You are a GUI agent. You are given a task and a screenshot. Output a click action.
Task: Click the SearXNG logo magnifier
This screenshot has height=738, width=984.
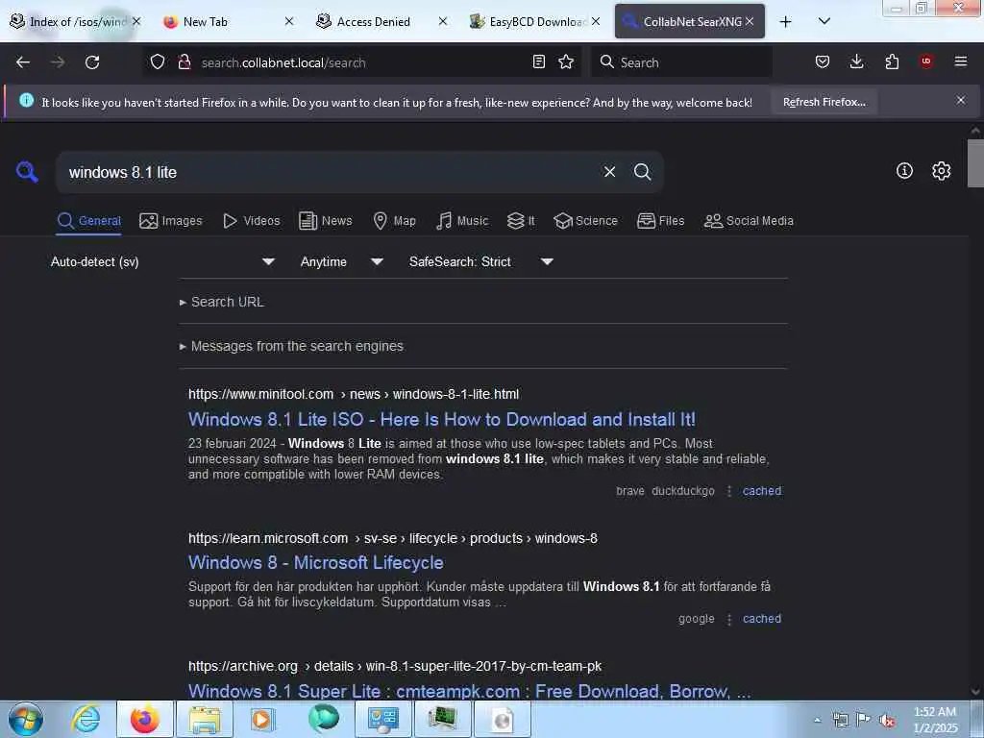pyautogui.click(x=27, y=172)
